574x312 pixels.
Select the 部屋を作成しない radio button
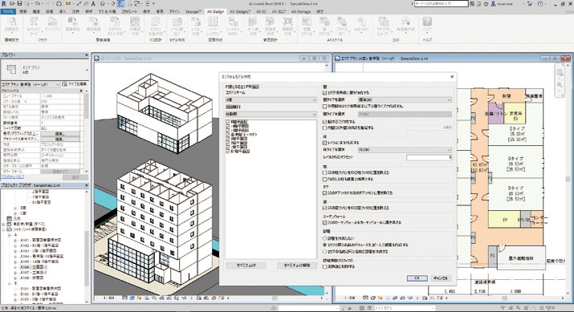pyautogui.click(x=324, y=238)
